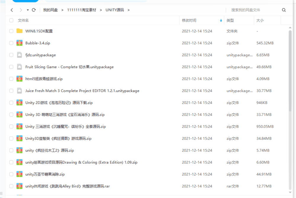The image size is (296, 198).
Task: Check the Fruit Slicing Game checkbox
Action: coord(11,67)
